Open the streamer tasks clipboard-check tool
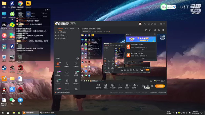 click(x=76, y=65)
